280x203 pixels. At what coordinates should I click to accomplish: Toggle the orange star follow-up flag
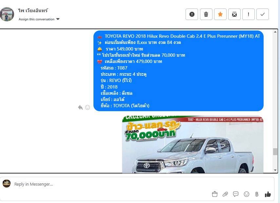click(x=220, y=14)
